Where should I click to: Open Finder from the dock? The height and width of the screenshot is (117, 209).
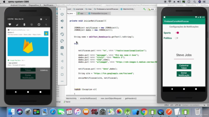coord(11,112)
